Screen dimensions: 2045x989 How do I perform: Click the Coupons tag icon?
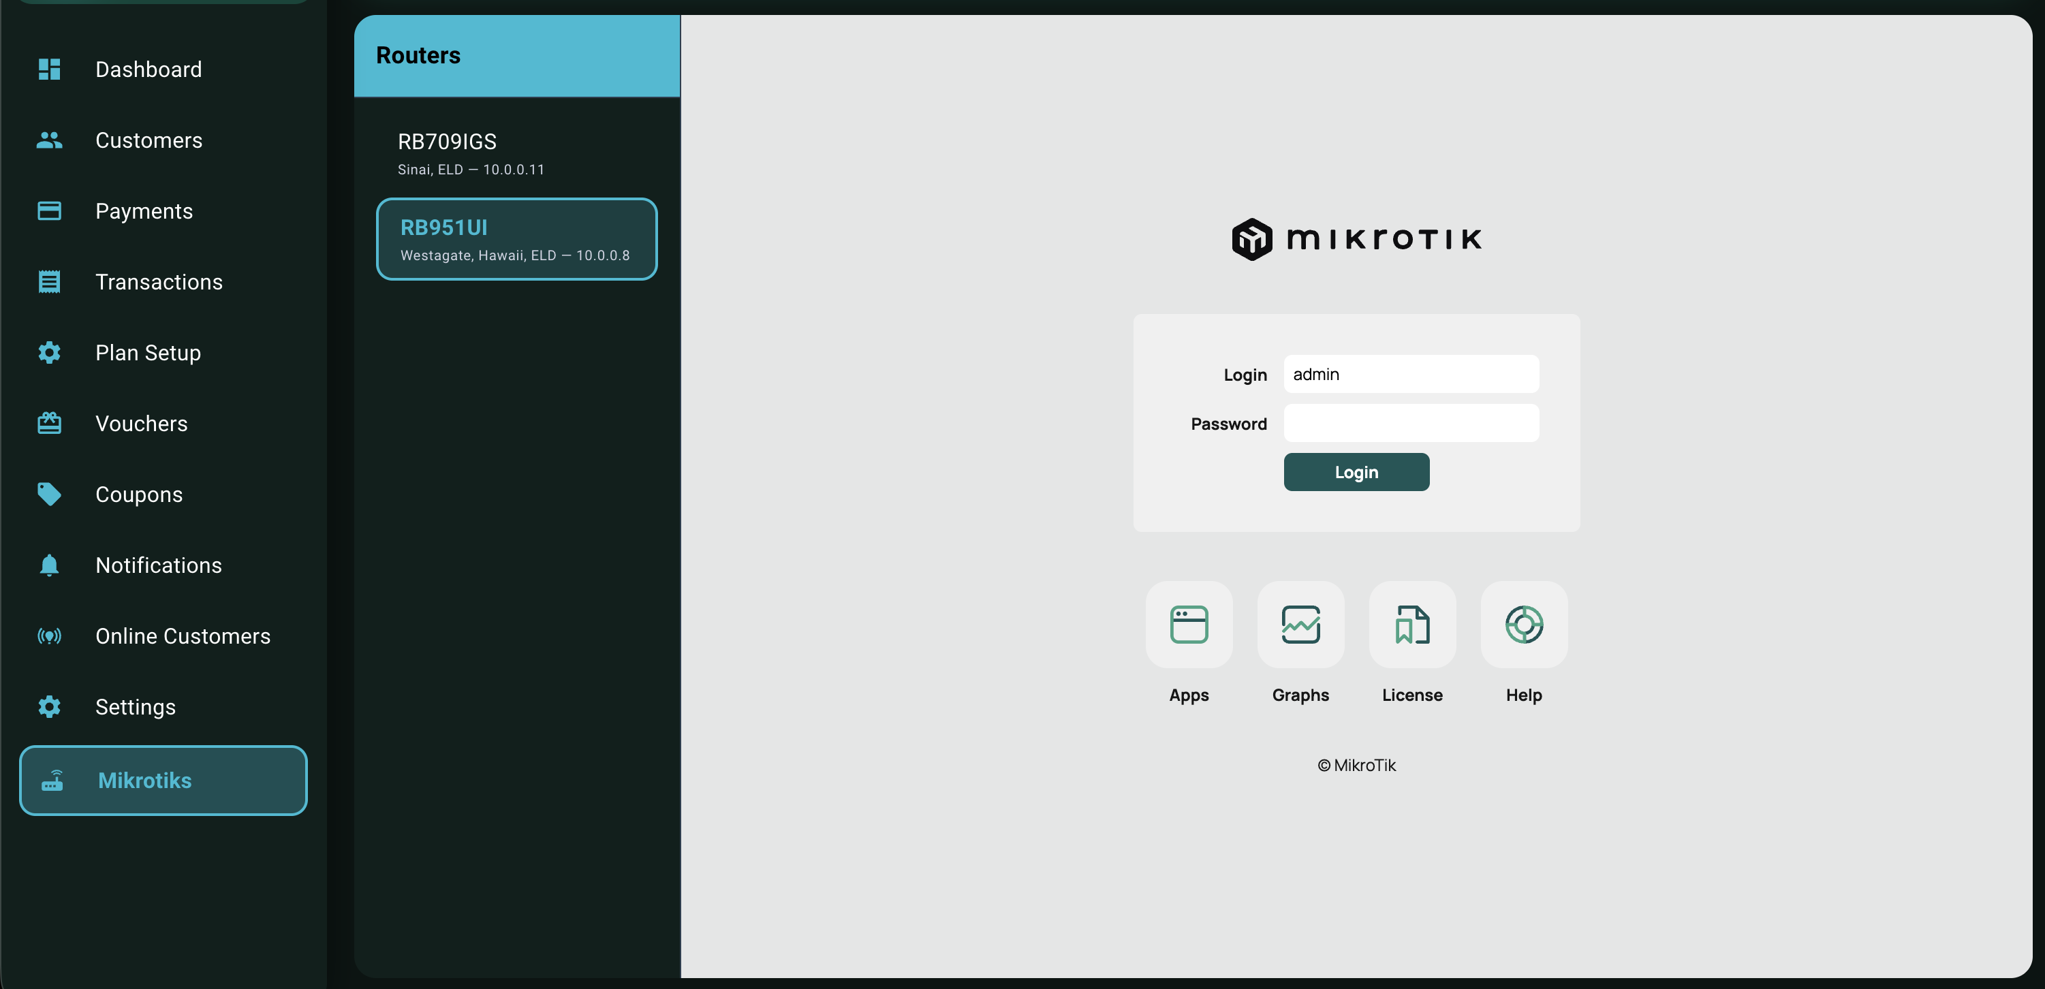(x=49, y=494)
